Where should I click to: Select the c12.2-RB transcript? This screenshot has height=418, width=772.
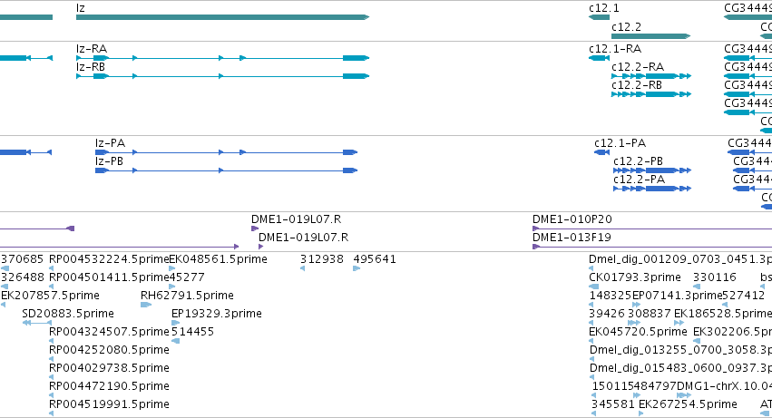click(x=651, y=94)
